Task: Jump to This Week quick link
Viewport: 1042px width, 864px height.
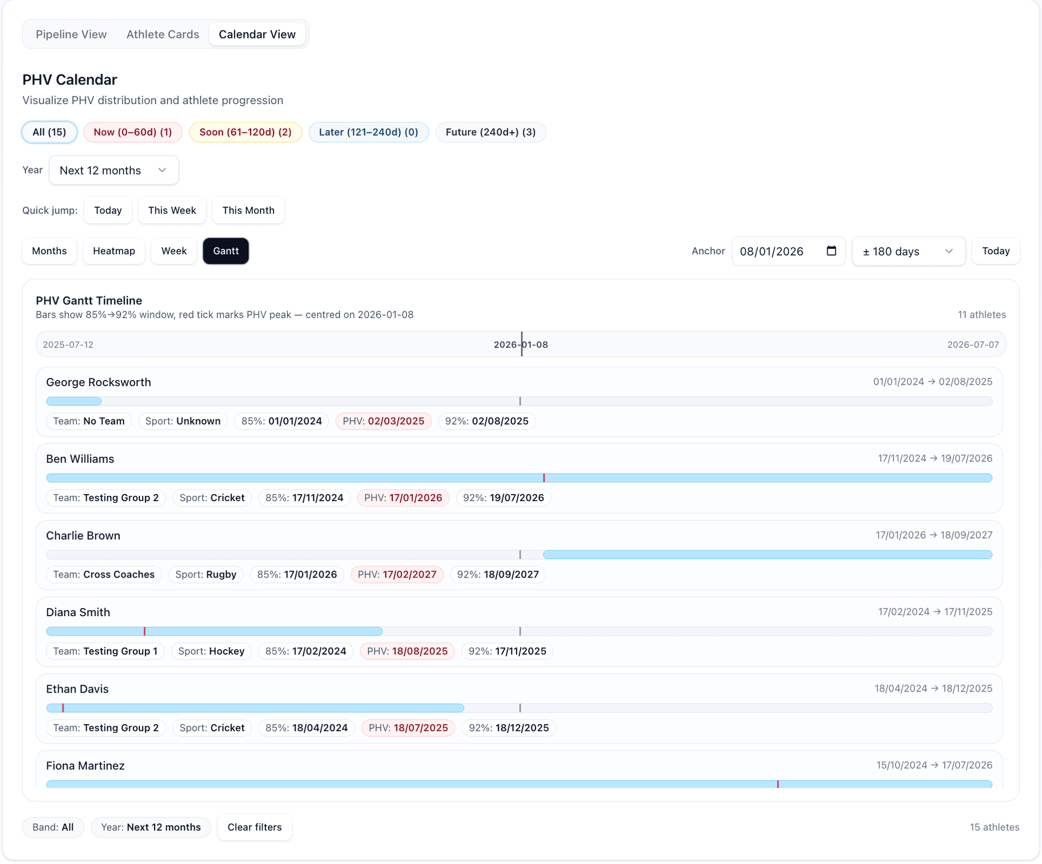Action: (x=171, y=210)
